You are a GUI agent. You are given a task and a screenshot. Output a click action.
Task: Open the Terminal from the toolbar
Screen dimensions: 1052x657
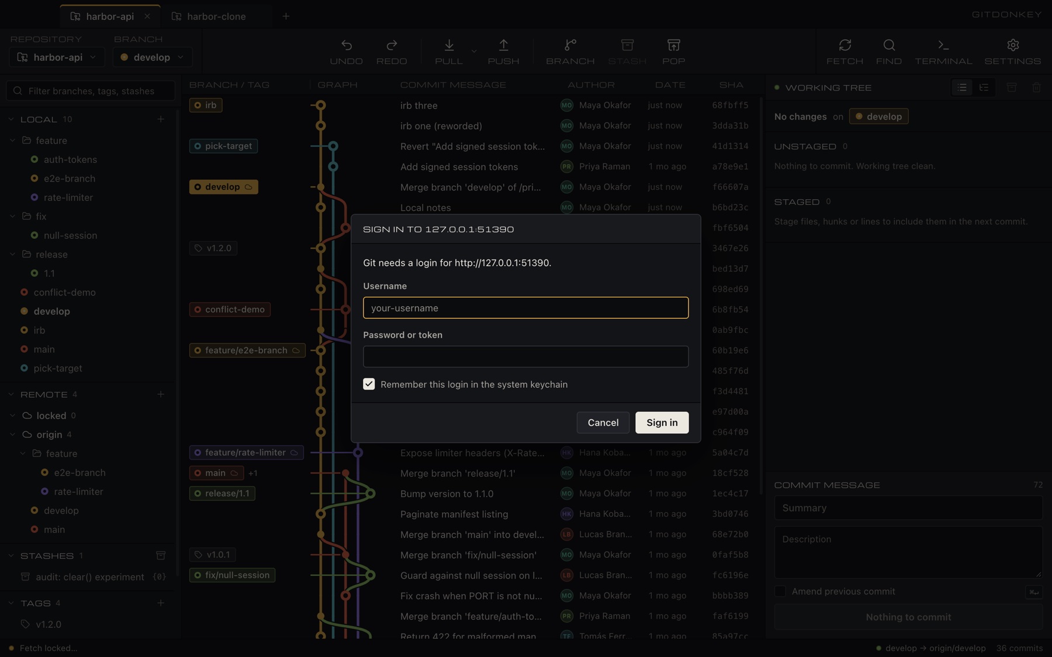[x=943, y=51]
